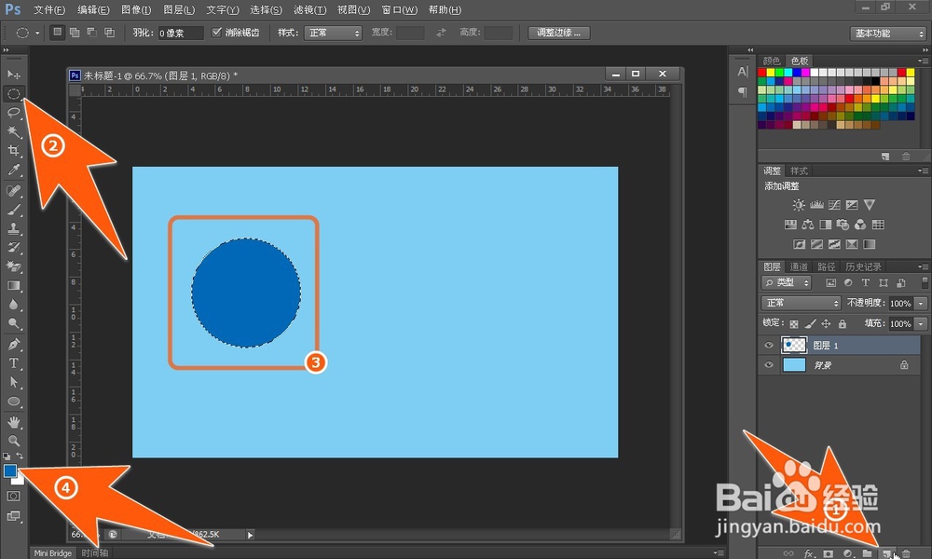The width and height of the screenshot is (932, 559).
Task: Click the swap foreground/background colors icon
Action: tap(20, 456)
